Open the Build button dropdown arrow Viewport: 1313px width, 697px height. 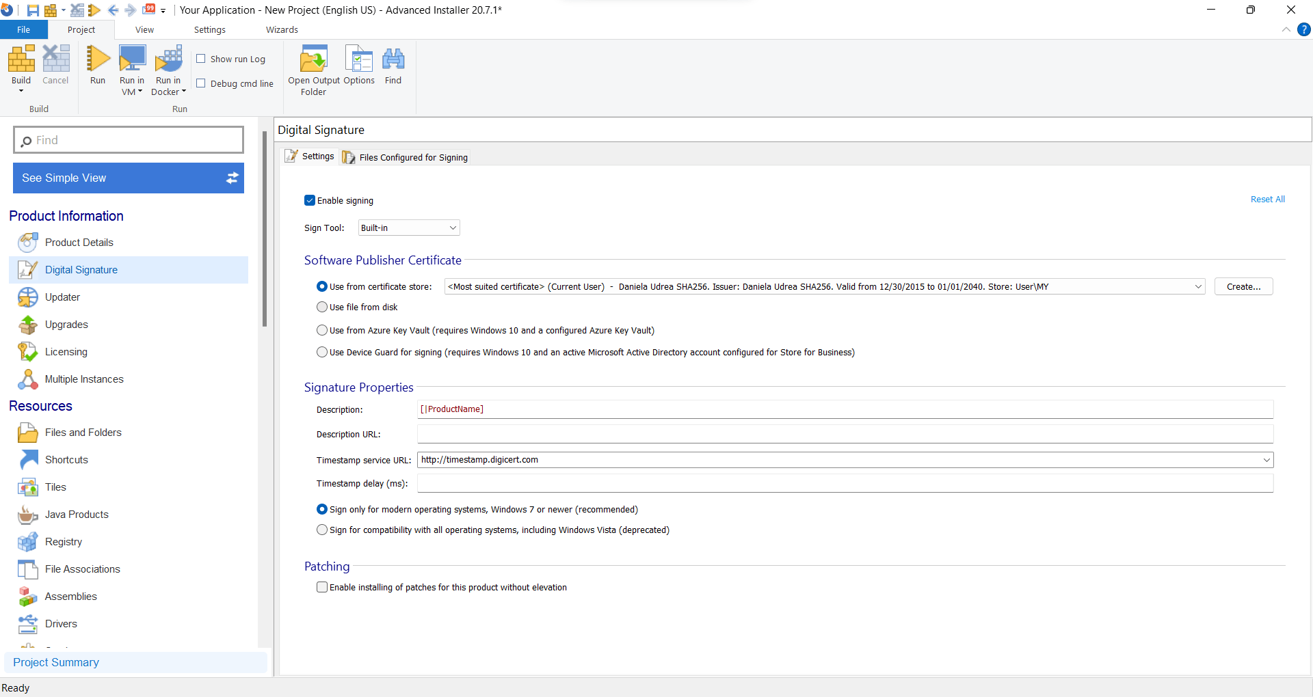point(21,91)
